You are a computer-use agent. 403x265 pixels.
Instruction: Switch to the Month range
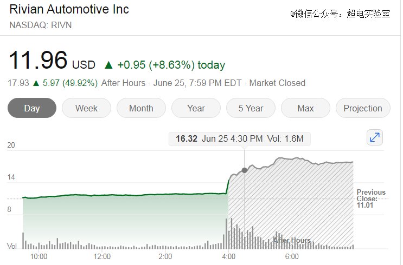[141, 108]
